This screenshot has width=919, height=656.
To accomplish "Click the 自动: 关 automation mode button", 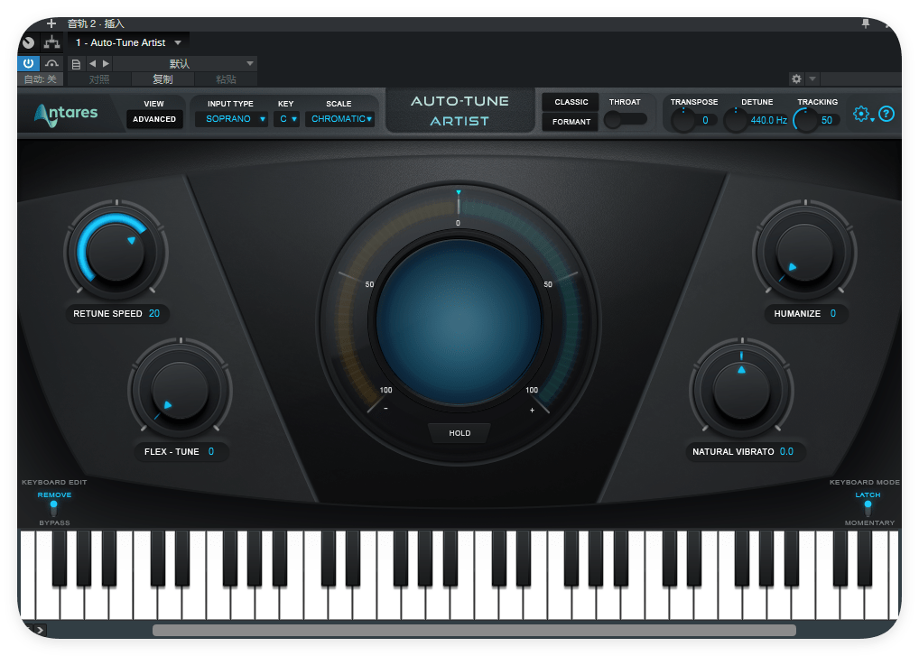I will pos(41,79).
